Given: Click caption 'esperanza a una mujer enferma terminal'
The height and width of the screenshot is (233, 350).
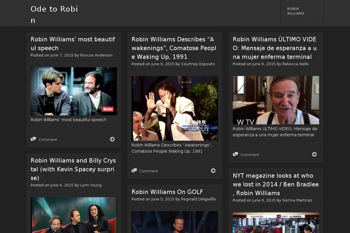Looking at the screenshot, I should click(273, 135).
